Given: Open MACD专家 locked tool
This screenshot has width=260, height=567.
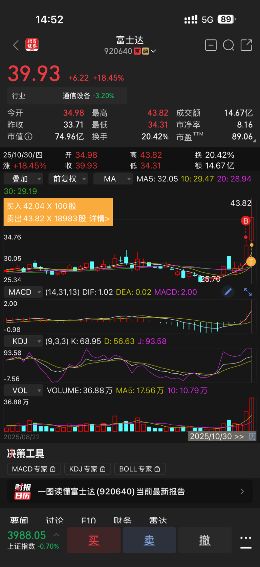Looking at the screenshot, I should click(34, 469).
